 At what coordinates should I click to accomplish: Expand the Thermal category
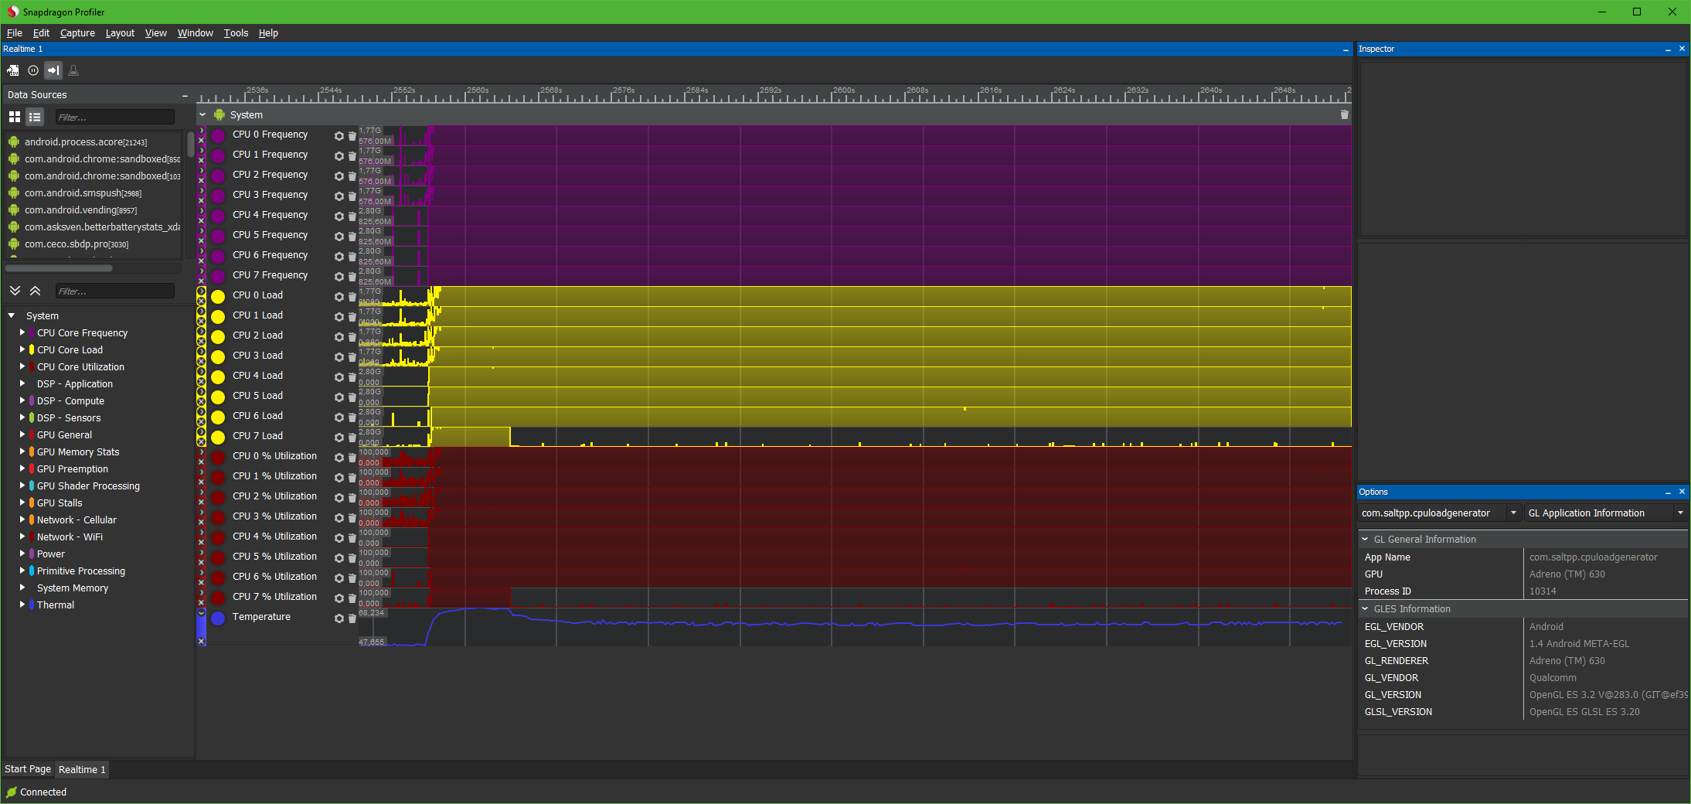(x=22, y=605)
